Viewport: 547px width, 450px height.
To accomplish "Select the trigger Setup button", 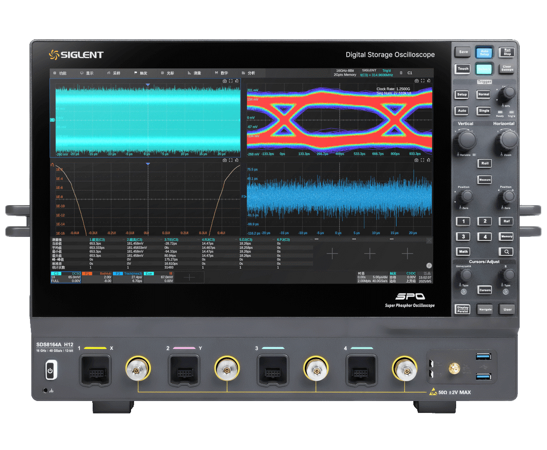I will [462, 94].
